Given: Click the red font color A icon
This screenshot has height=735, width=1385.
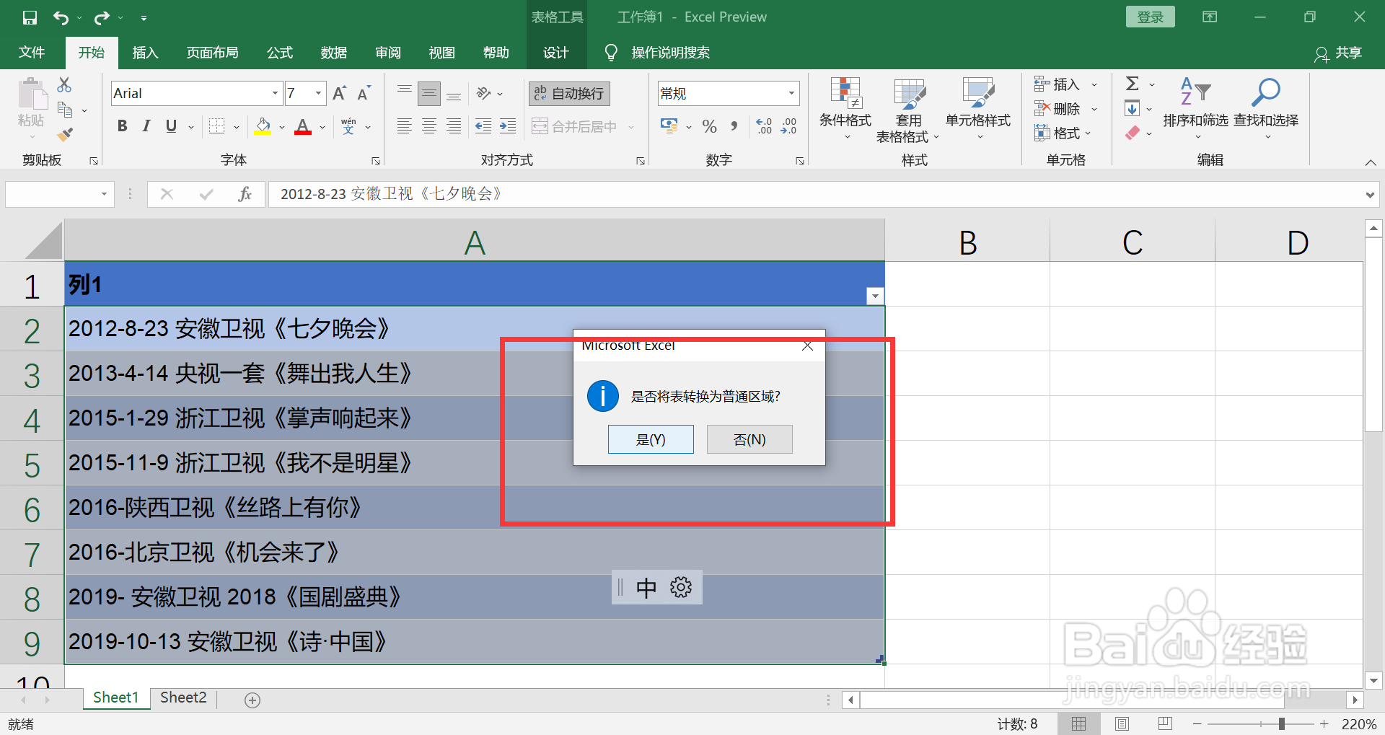Looking at the screenshot, I should (x=303, y=127).
